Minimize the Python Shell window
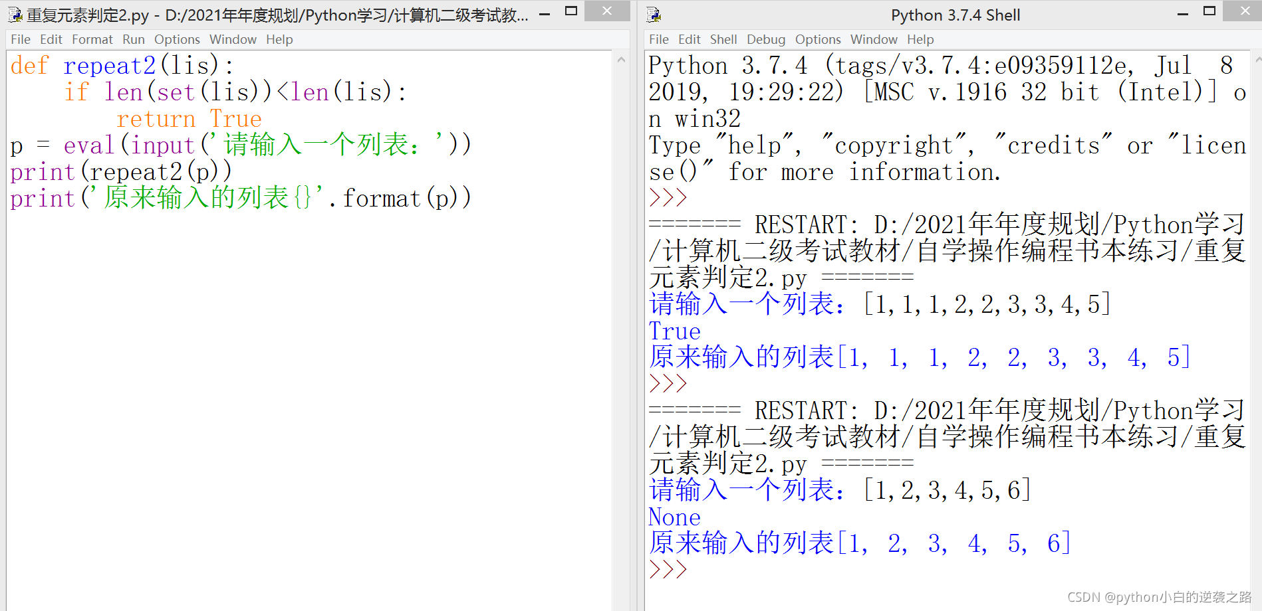The width and height of the screenshot is (1262, 611). click(x=1183, y=13)
